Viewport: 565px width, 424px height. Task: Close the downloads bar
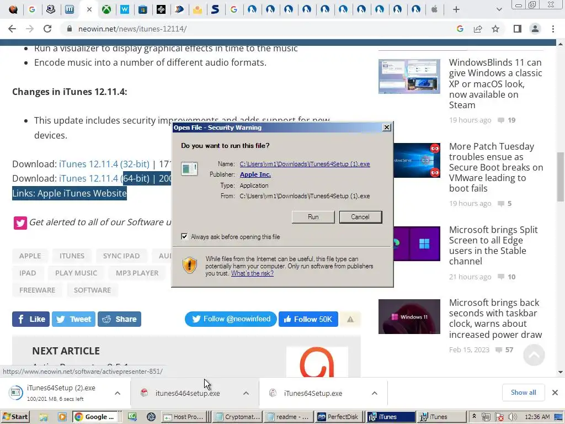555,393
